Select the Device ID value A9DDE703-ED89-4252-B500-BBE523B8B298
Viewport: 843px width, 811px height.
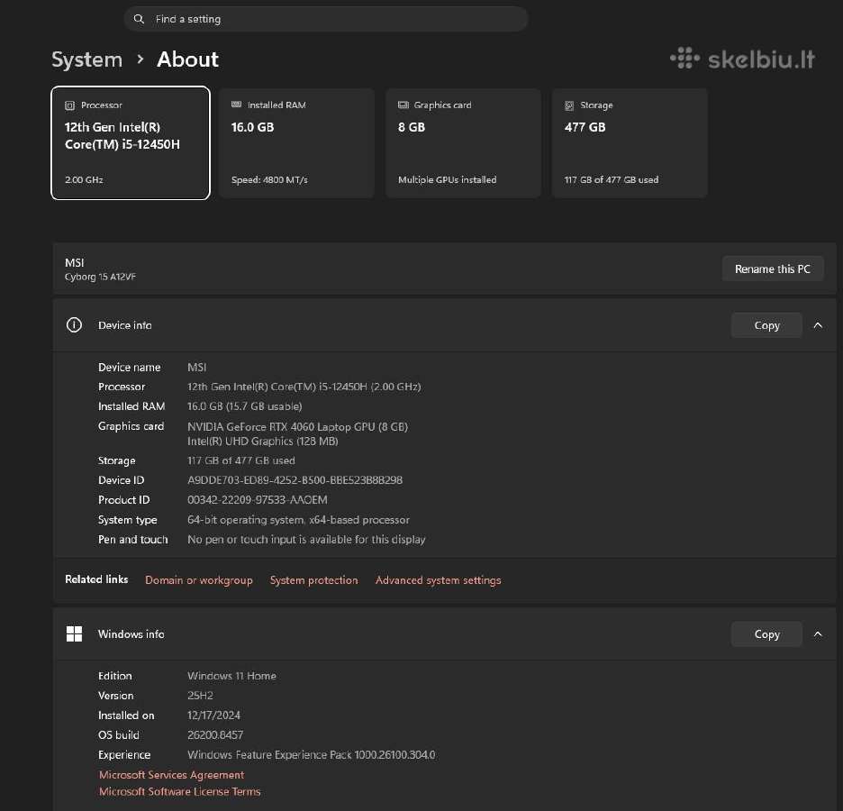[x=295, y=480]
